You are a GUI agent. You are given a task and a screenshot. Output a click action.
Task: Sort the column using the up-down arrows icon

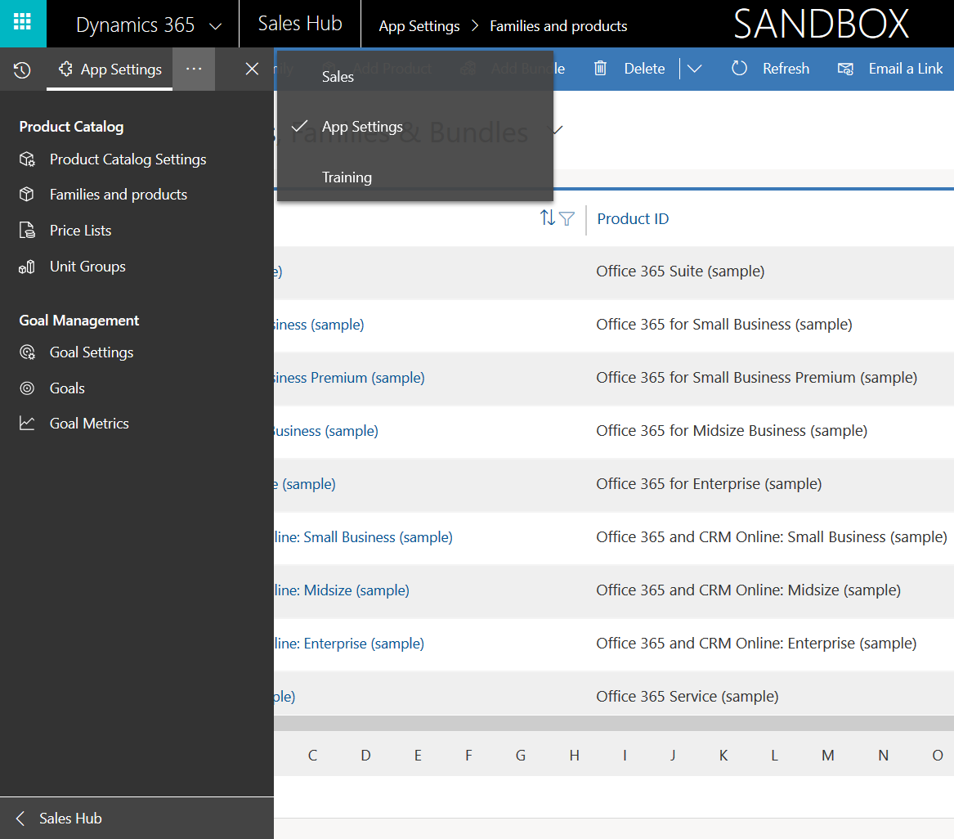pos(548,218)
